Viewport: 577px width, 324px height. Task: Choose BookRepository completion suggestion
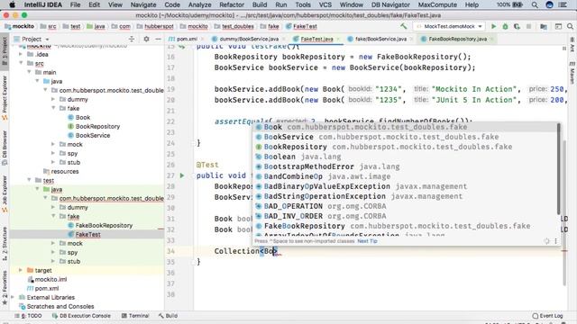406,147
